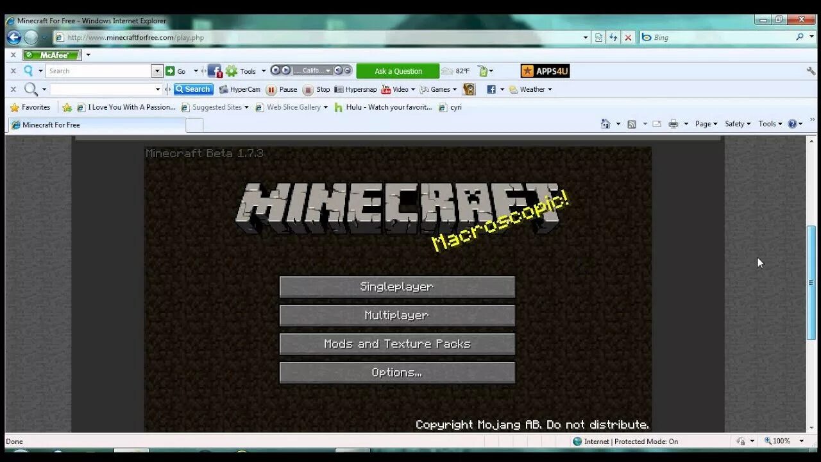The width and height of the screenshot is (821, 462).
Task: Open the Help question mark icon
Action: [793, 124]
